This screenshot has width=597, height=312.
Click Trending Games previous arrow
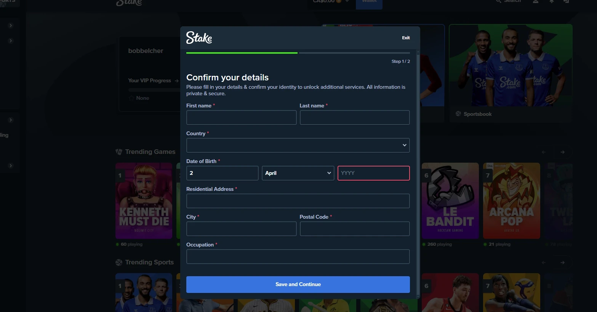pos(544,152)
